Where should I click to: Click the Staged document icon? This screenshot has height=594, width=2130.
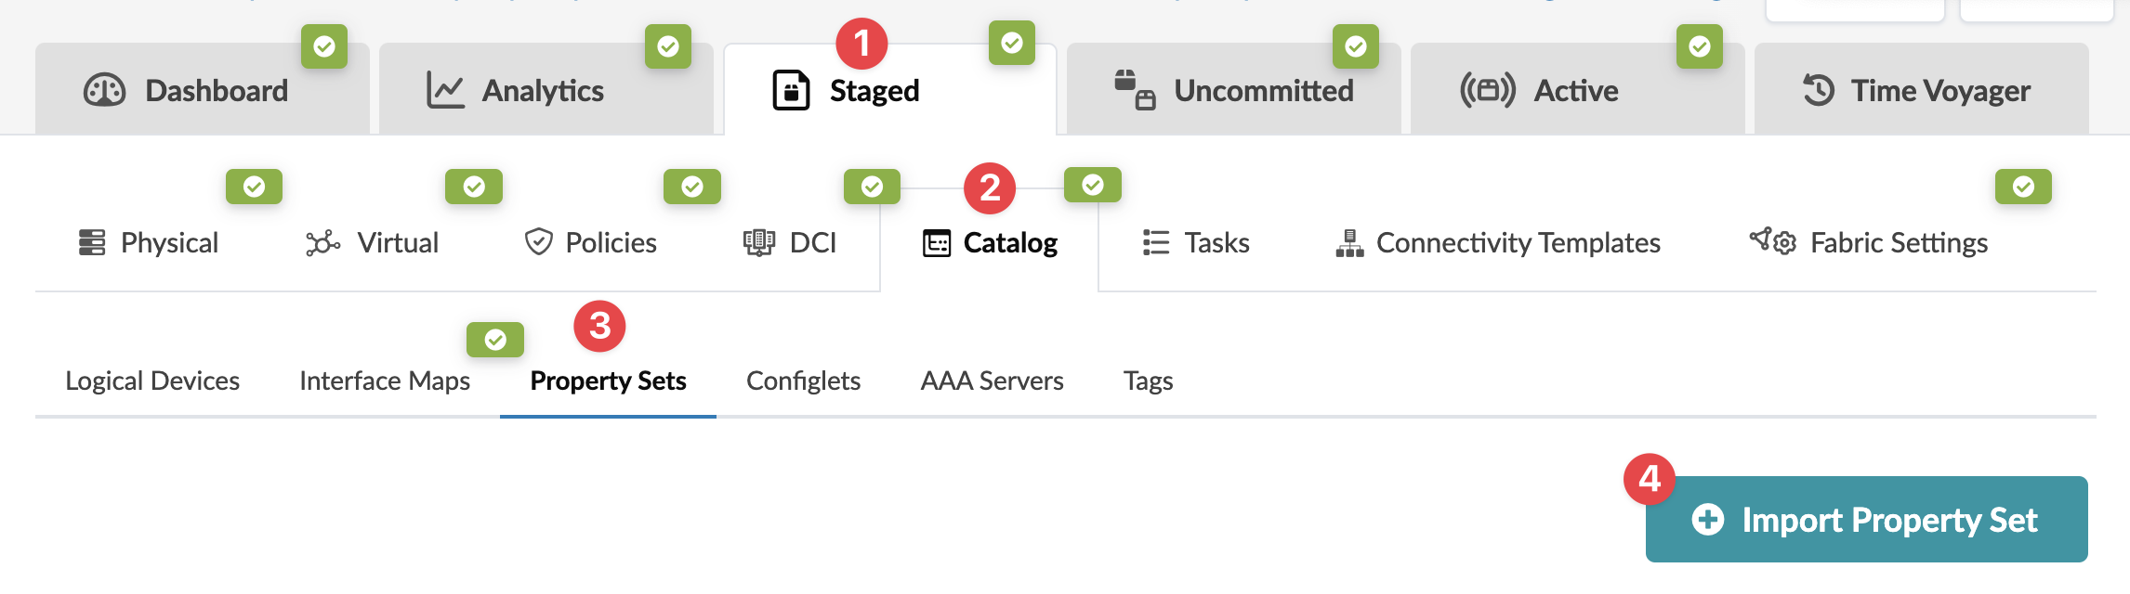(x=791, y=91)
